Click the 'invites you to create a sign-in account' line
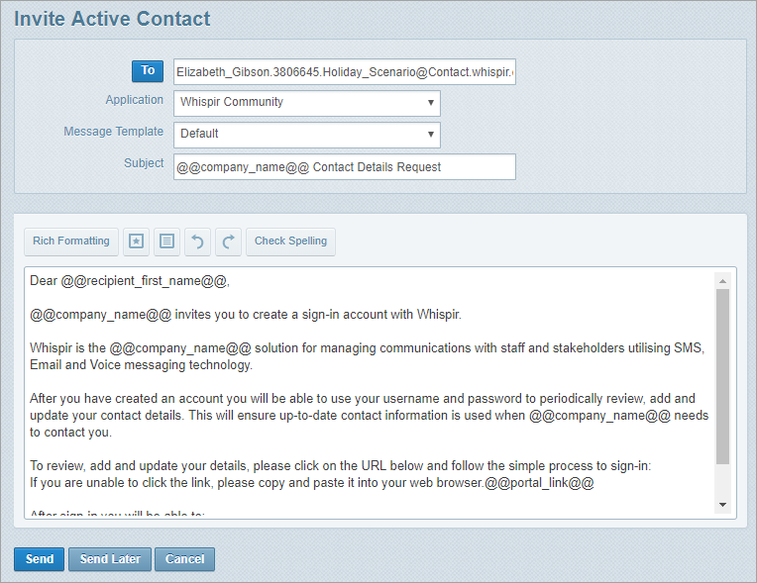Screen dimensions: 757x583 [x=246, y=315]
